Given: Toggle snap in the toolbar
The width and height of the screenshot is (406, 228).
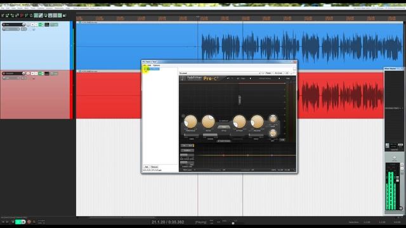Looking at the screenshot, I should (x=60, y=15).
